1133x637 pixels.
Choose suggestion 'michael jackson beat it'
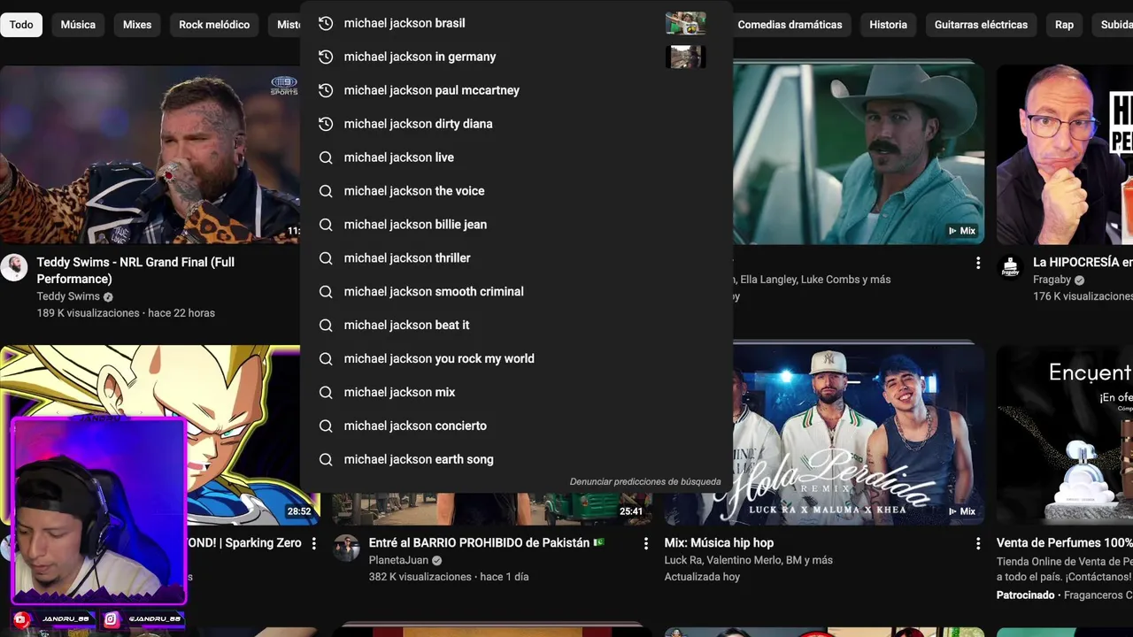(x=516, y=326)
